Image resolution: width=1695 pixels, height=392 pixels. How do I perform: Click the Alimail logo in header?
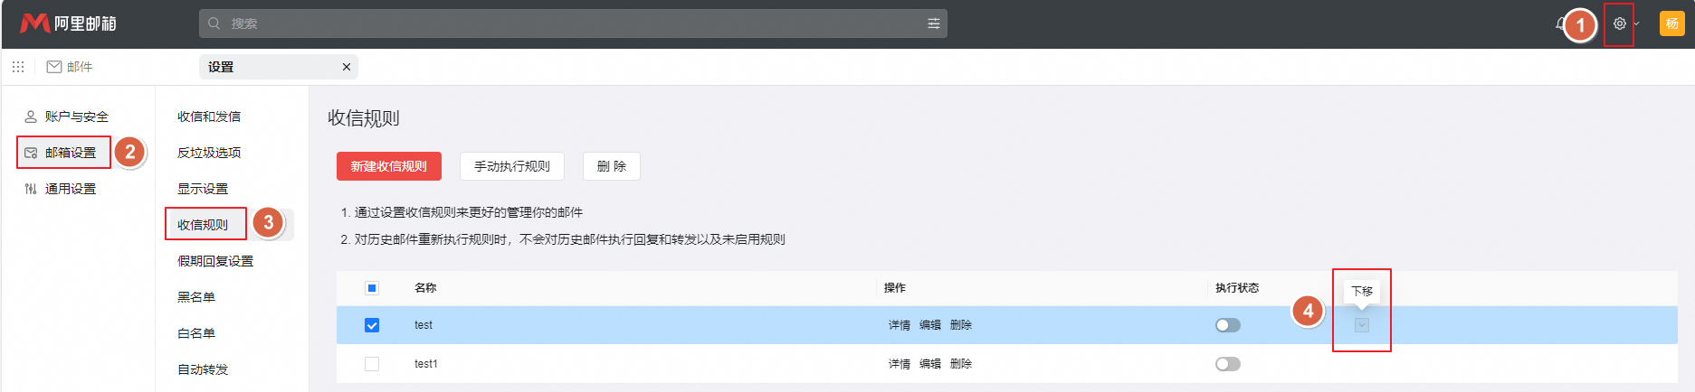(69, 23)
